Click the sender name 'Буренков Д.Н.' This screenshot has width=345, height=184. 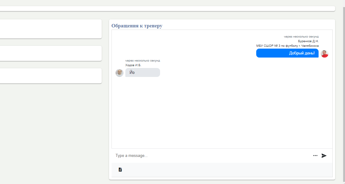tap(308, 41)
